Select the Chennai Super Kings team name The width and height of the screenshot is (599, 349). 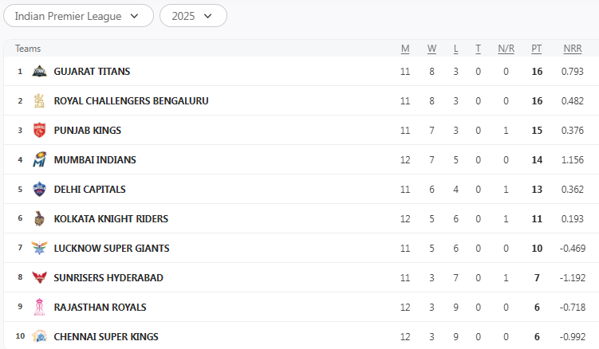click(106, 336)
